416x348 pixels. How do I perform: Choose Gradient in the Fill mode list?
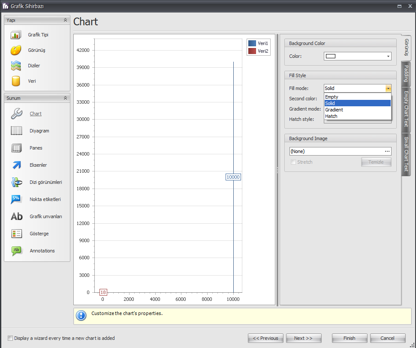click(358, 110)
